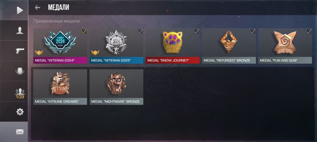This screenshot has height=142, width=317.
Task: Toggle the Veteran 2025 medal checkbox
Action: [x=140, y=31]
